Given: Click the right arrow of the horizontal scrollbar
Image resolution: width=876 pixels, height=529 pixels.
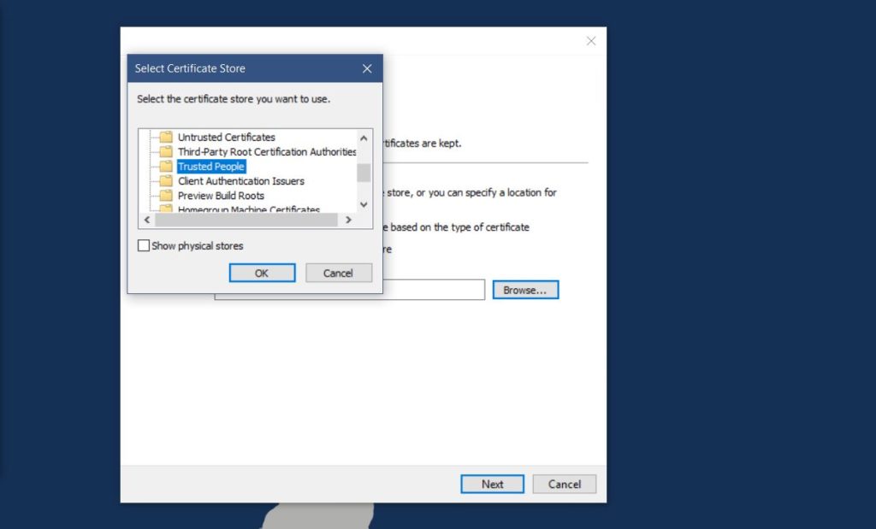Looking at the screenshot, I should point(348,220).
